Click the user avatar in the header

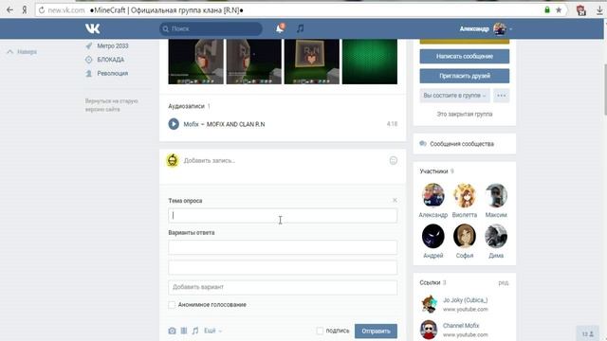pos(500,29)
